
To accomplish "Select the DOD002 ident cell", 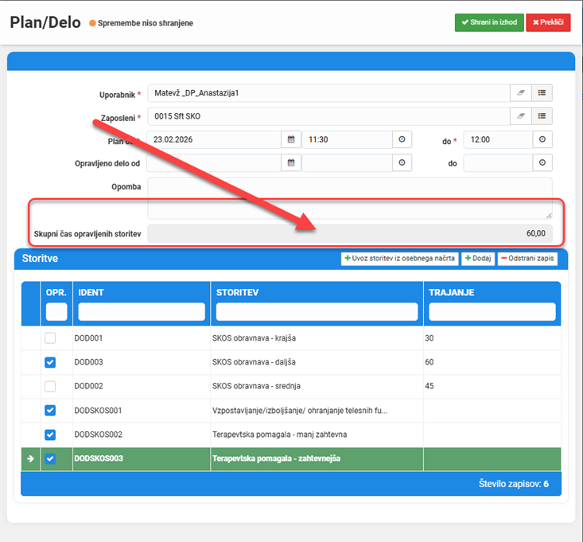I will [x=142, y=386].
